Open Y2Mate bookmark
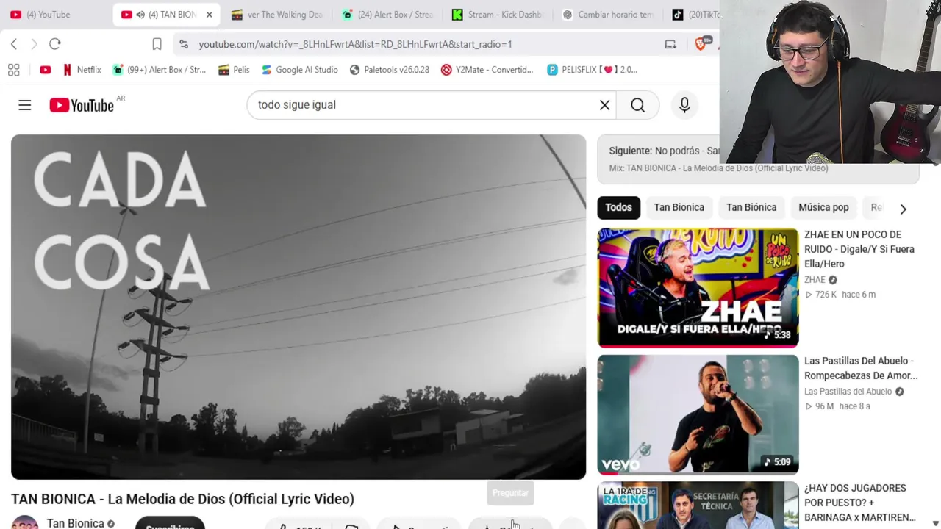Screen dimensions: 941x529 pos(487,70)
